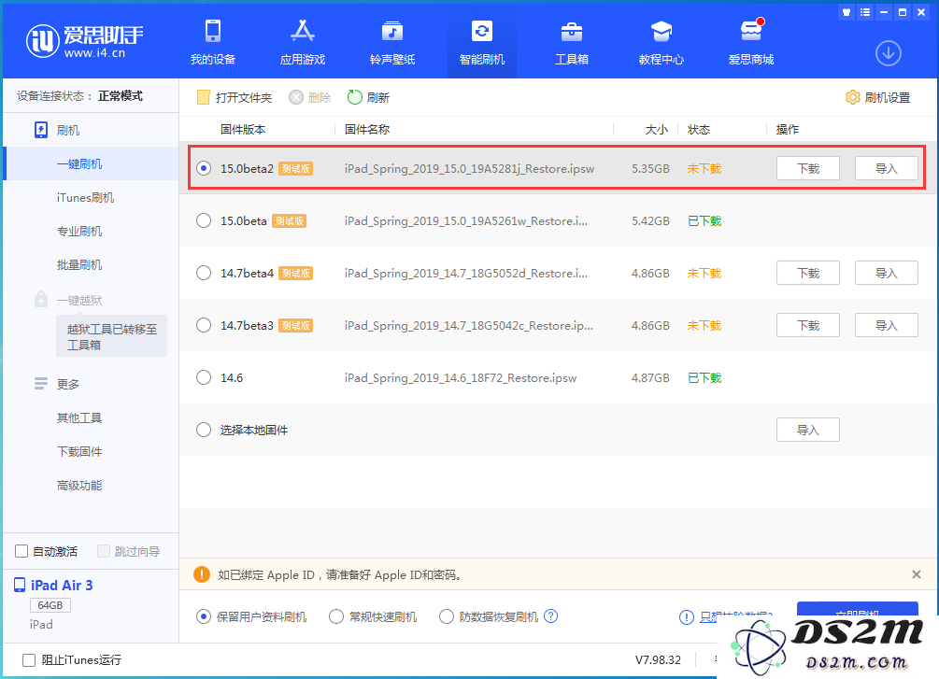Select iTunes刷机 in the sidebar
This screenshot has width=939, height=679.
[x=85, y=198]
